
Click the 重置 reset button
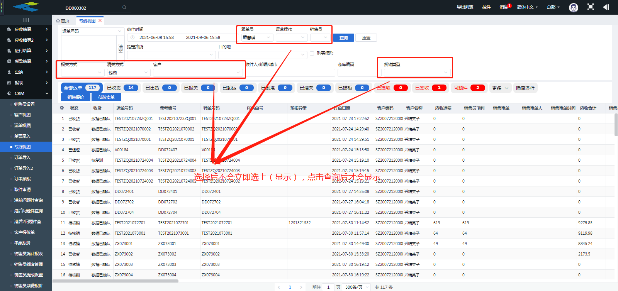point(366,38)
